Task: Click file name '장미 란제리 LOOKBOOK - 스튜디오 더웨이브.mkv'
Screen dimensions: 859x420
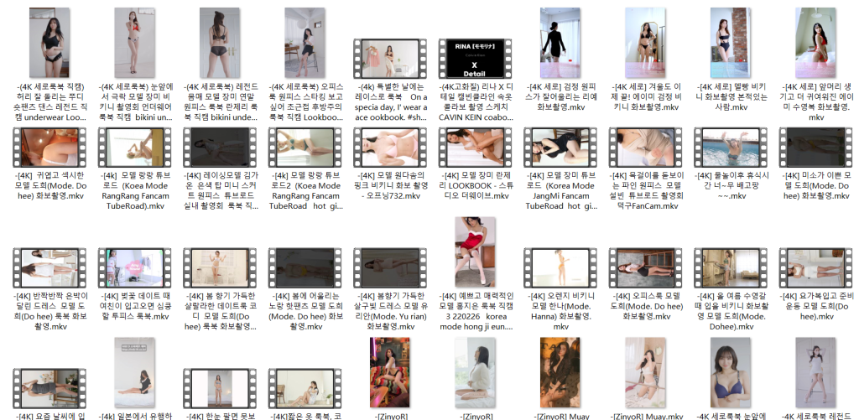Action: (475, 185)
